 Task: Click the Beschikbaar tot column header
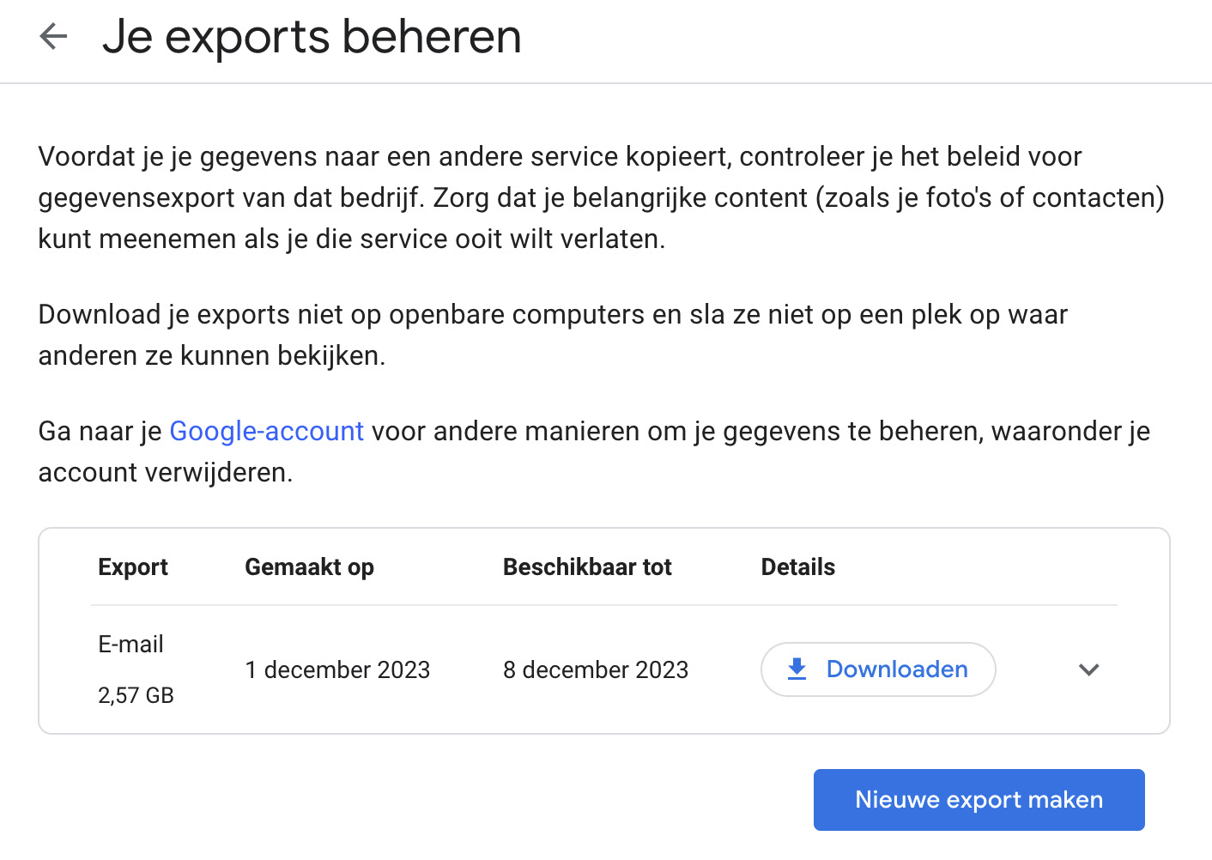(x=587, y=567)
